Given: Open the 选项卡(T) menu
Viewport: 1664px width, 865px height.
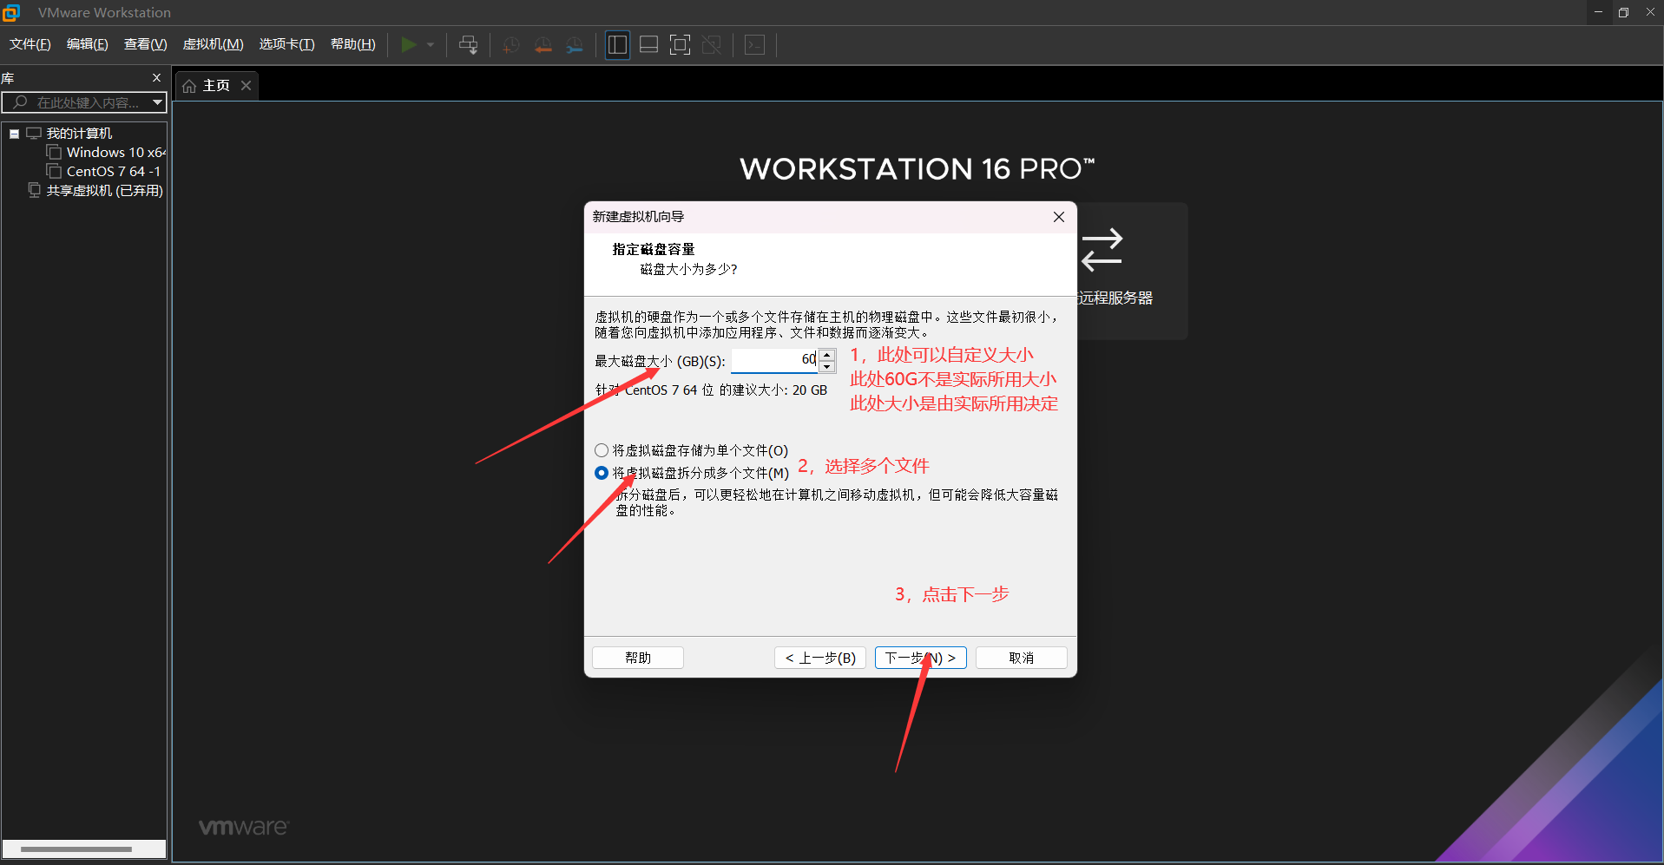Looking at the screenshot, I should click(286, 44).
